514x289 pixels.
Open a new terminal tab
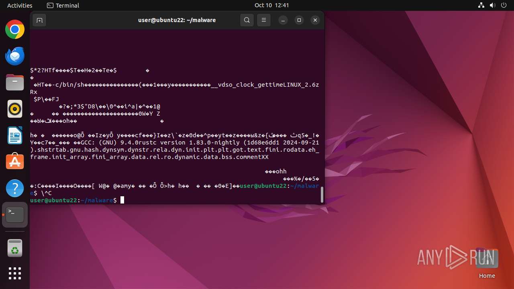click(39, 20)
